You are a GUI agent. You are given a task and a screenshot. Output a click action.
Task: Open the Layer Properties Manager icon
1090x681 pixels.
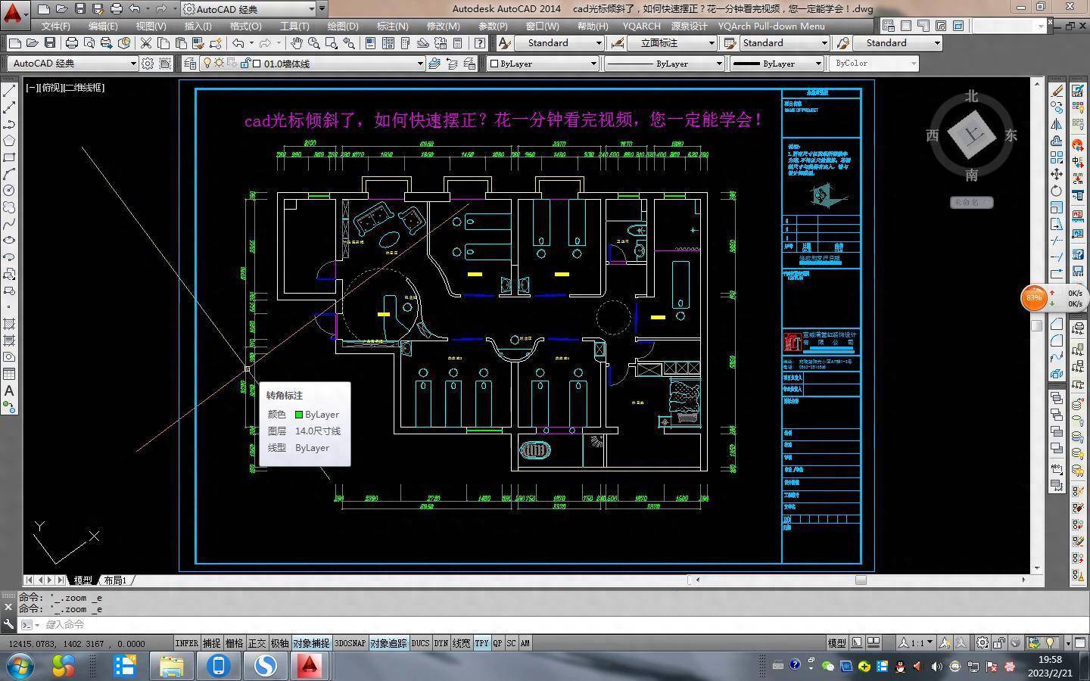(x=189, y=64)
